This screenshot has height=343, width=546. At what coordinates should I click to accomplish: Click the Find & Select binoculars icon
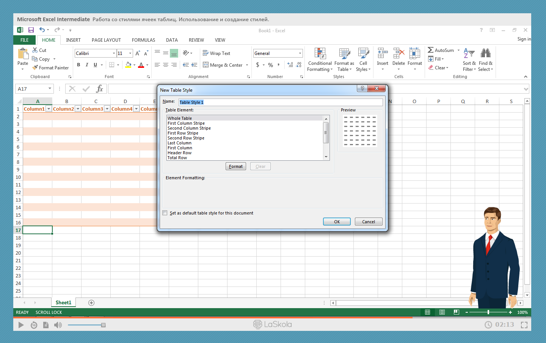point(485,53)
